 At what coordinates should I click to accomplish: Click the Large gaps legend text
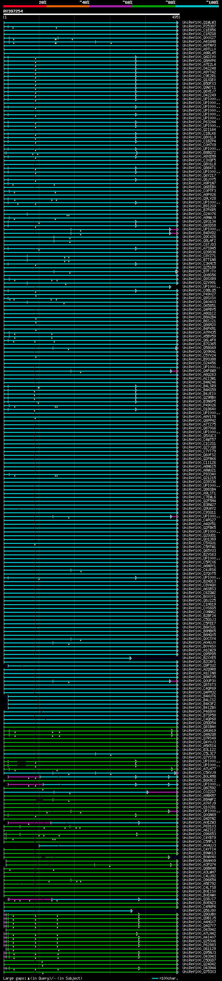click(42, 978)
